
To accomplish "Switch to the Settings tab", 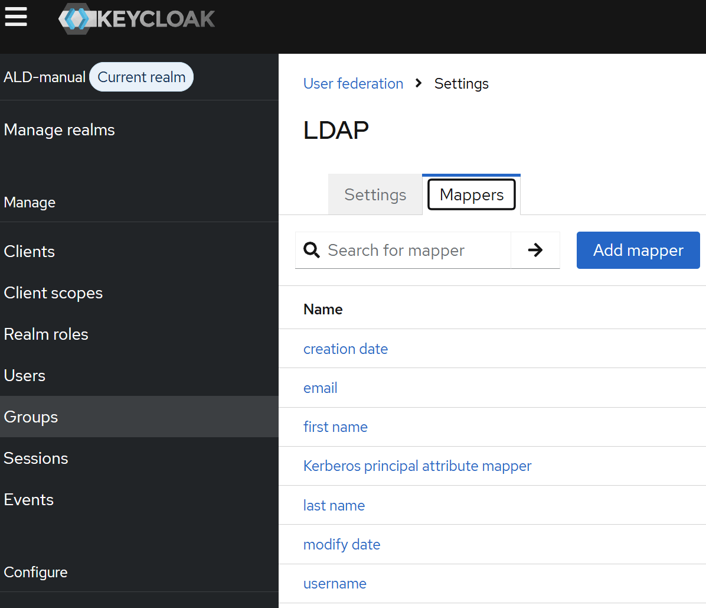I will [x=375, y=195].
